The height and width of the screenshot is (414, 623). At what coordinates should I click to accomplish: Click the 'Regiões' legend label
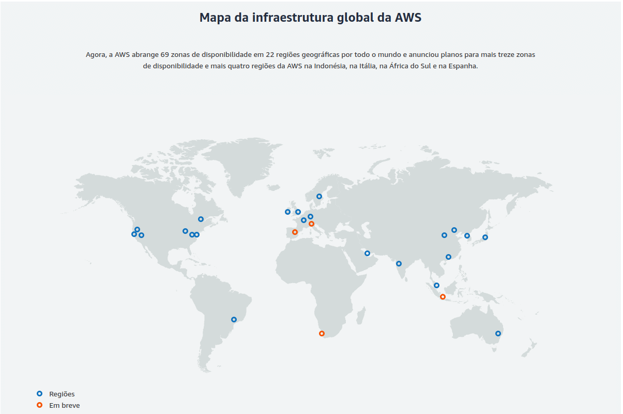click(x=62, y=394)
